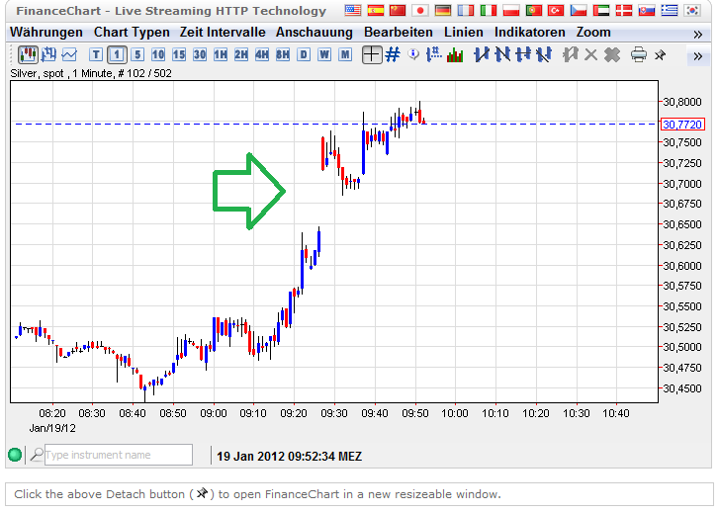Switch language with the South Korean flag
The image size is (719, 513).
[691, 10]
